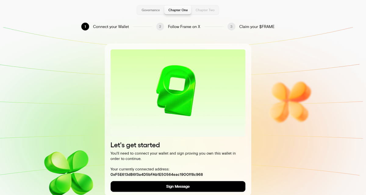Image resolution: width=366 pixels, height=195 pixels.
Task: Click the green 3D Frame logo
Action: (x=176, y=91)
